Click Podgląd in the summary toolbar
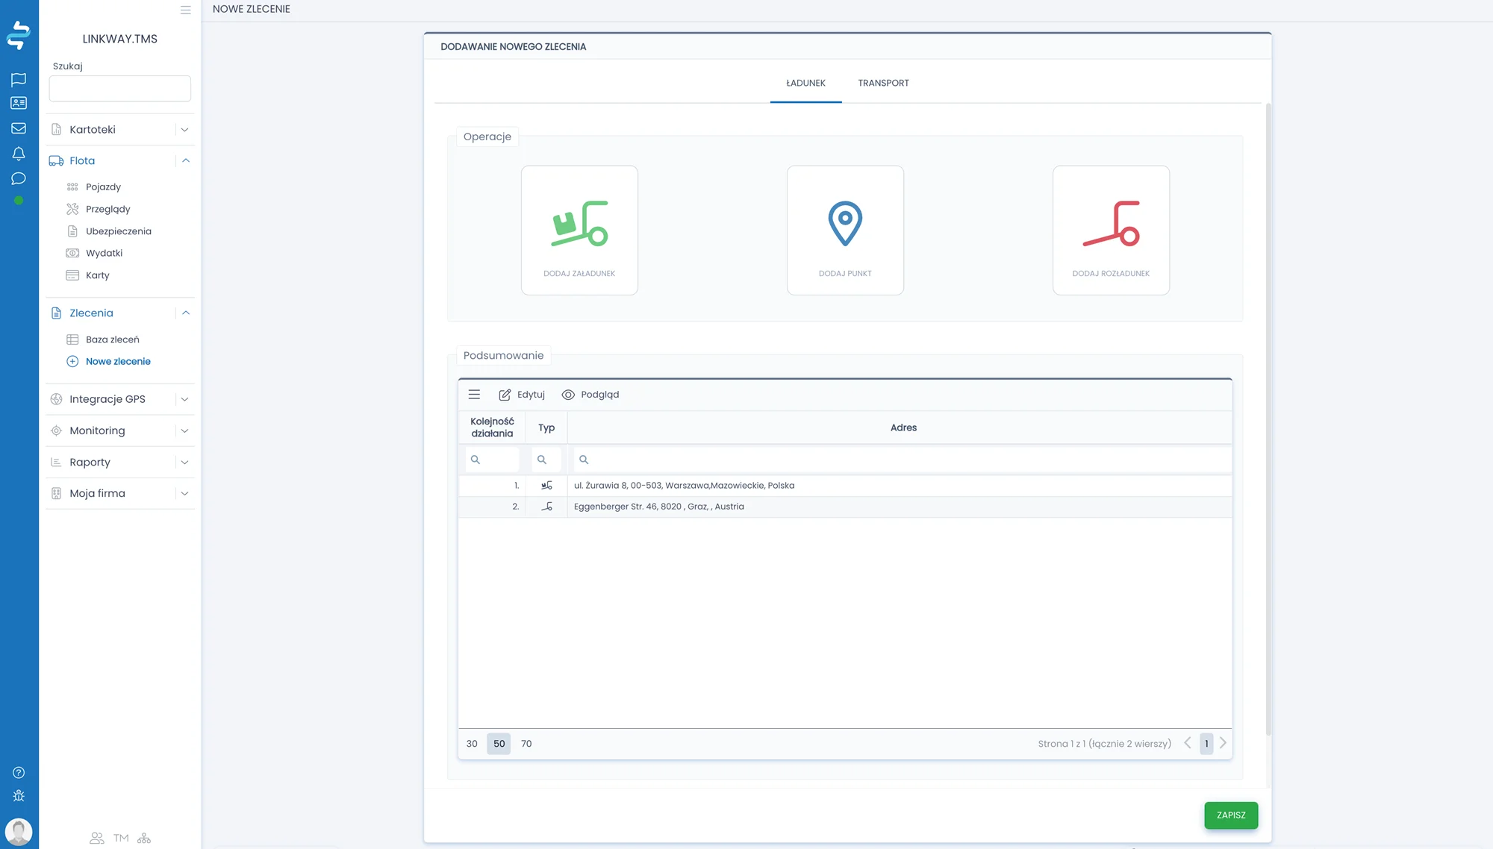The width and height of the screenshot is (1493, 849). click(590, 395)
